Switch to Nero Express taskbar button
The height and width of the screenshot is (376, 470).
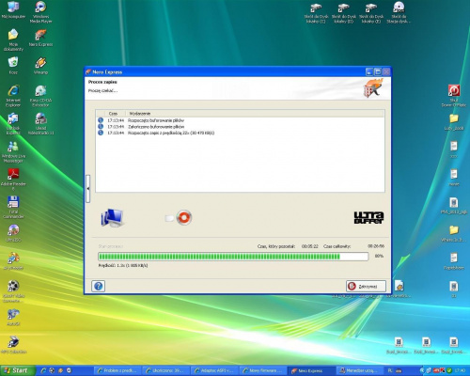(311, 370)
